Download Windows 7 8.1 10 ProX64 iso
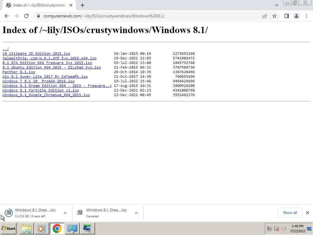313x235 pixels. point(38,81)
